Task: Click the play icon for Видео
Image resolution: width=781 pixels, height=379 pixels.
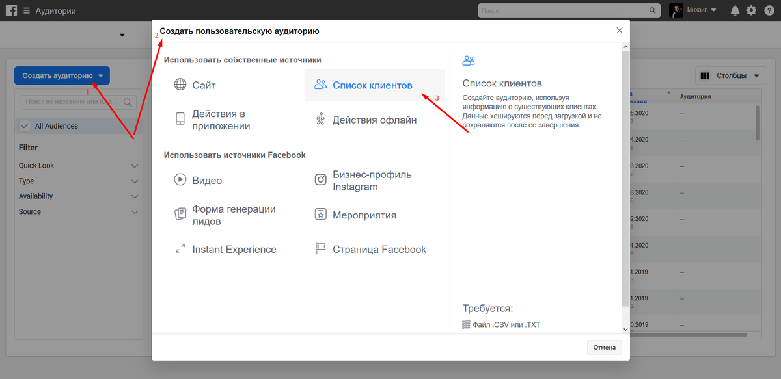Action: coord(180,180)
